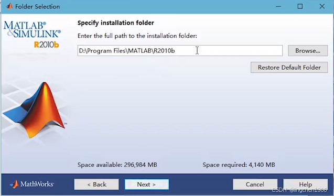The width and height of the screenshot is (334, 196).
Task: Focus the installation folder path field
Action: (x=180, y=51)
